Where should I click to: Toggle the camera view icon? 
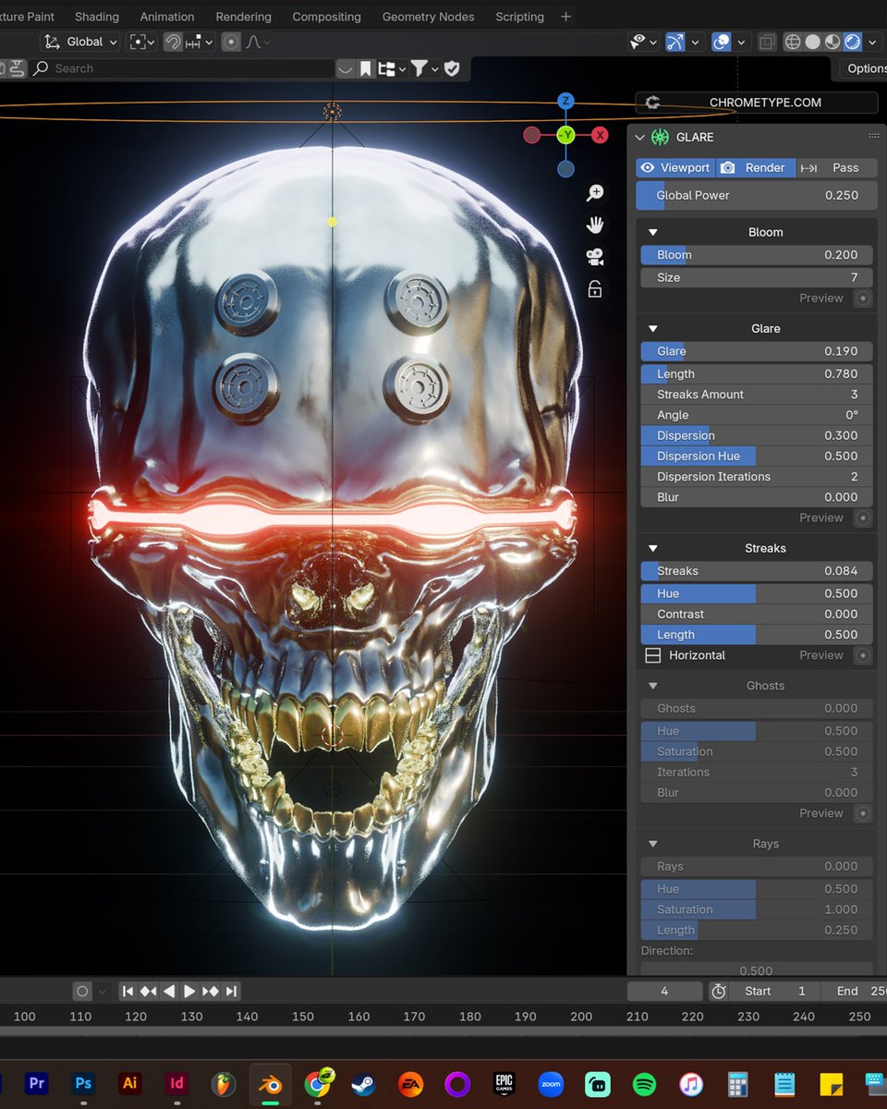point(595,257)
